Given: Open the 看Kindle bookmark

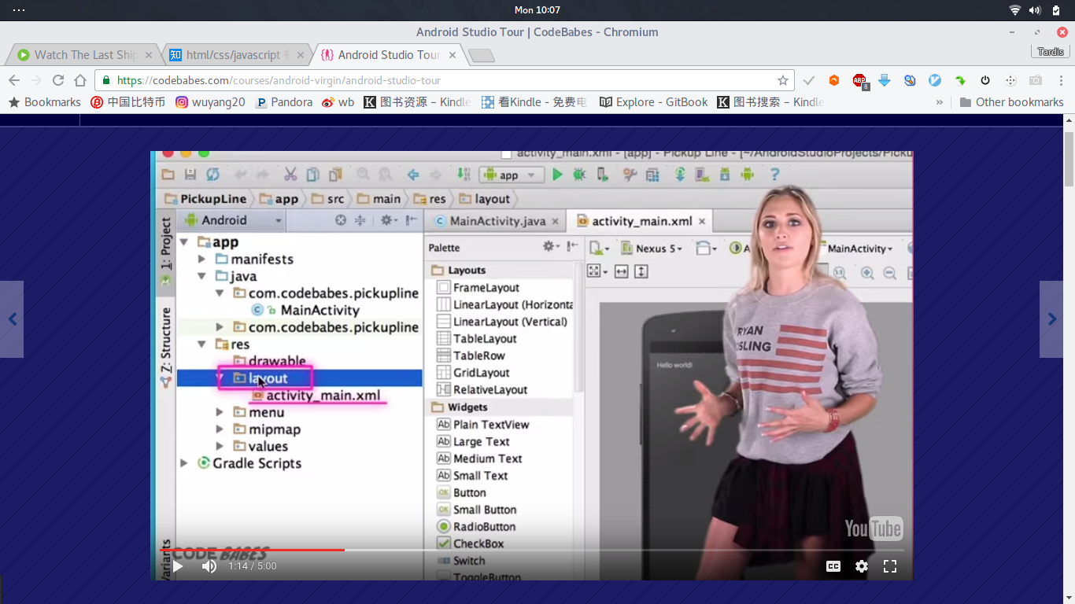Looking at the screenshot, I should point(534,102).
